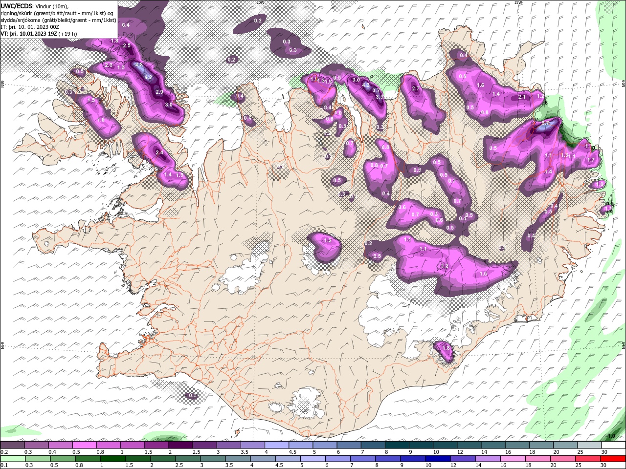The image size is (626, 469).
Task: Select the light pink 16 swatch on rain scale
Action: click(513, 459)
